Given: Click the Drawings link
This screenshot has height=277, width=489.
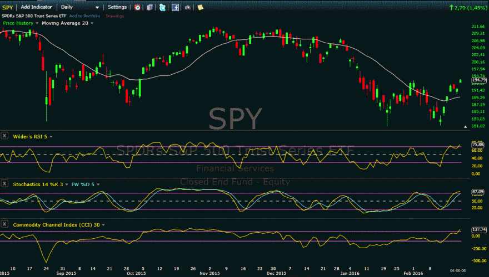Looking at the screenshot, I should 115,16.
